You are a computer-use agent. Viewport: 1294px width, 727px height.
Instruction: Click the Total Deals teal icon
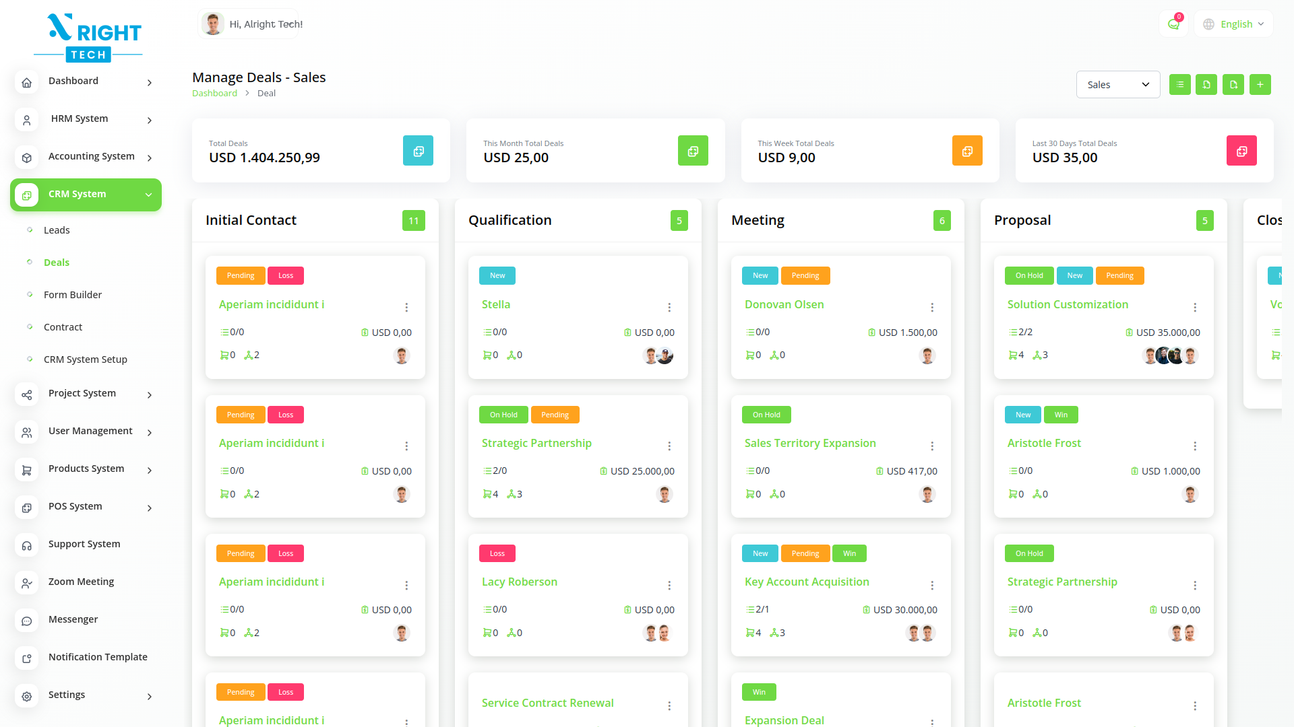coord(418,151)
